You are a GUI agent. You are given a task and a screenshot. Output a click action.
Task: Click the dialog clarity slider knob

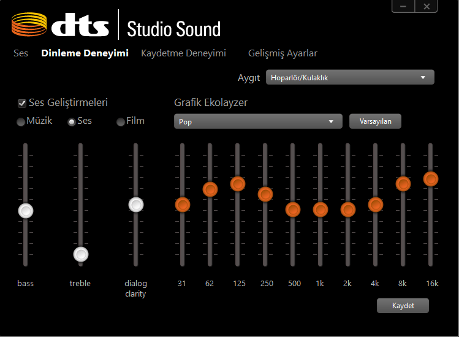pos(136,205)
